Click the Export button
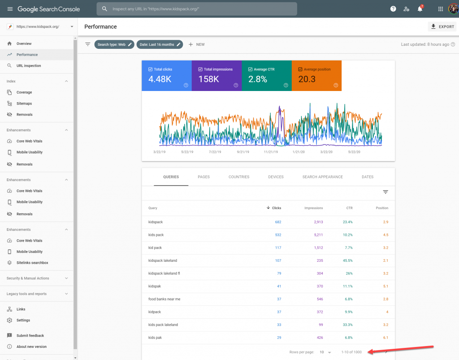The image size is (459, 360). point(442,26)
